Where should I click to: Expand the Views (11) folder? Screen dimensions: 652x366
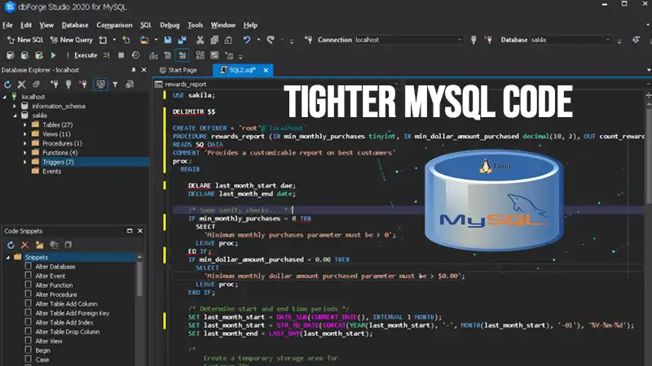(24, 134)
